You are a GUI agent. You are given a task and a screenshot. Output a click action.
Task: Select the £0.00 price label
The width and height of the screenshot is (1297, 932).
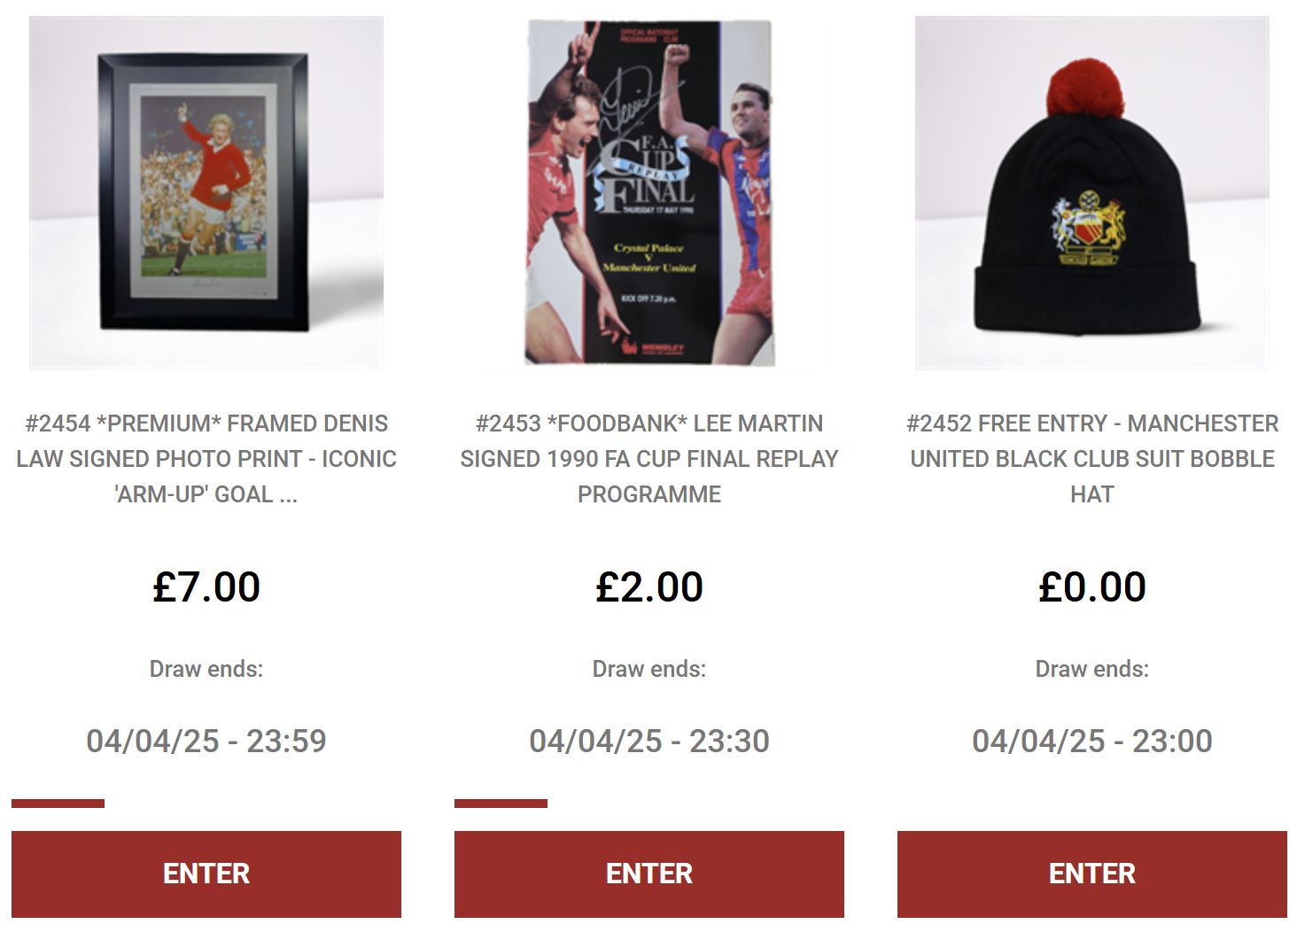pos(1092,586)
